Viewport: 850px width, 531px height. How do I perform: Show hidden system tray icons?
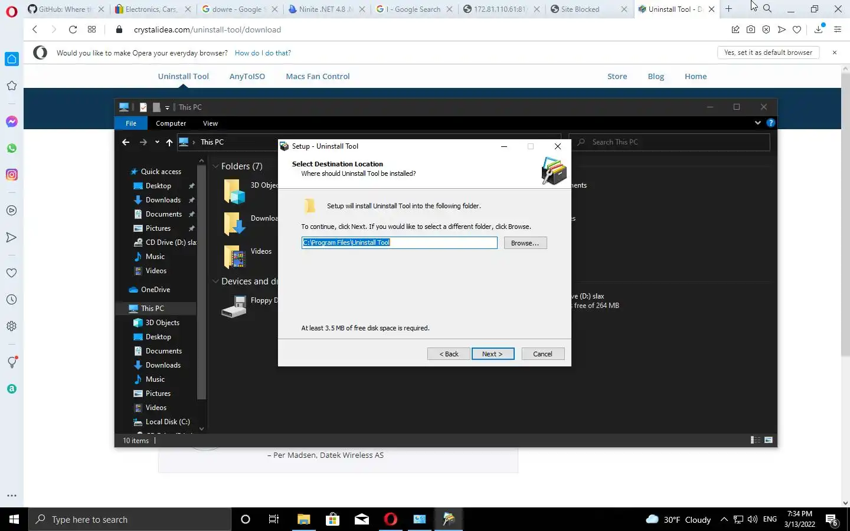click(724, 520)
